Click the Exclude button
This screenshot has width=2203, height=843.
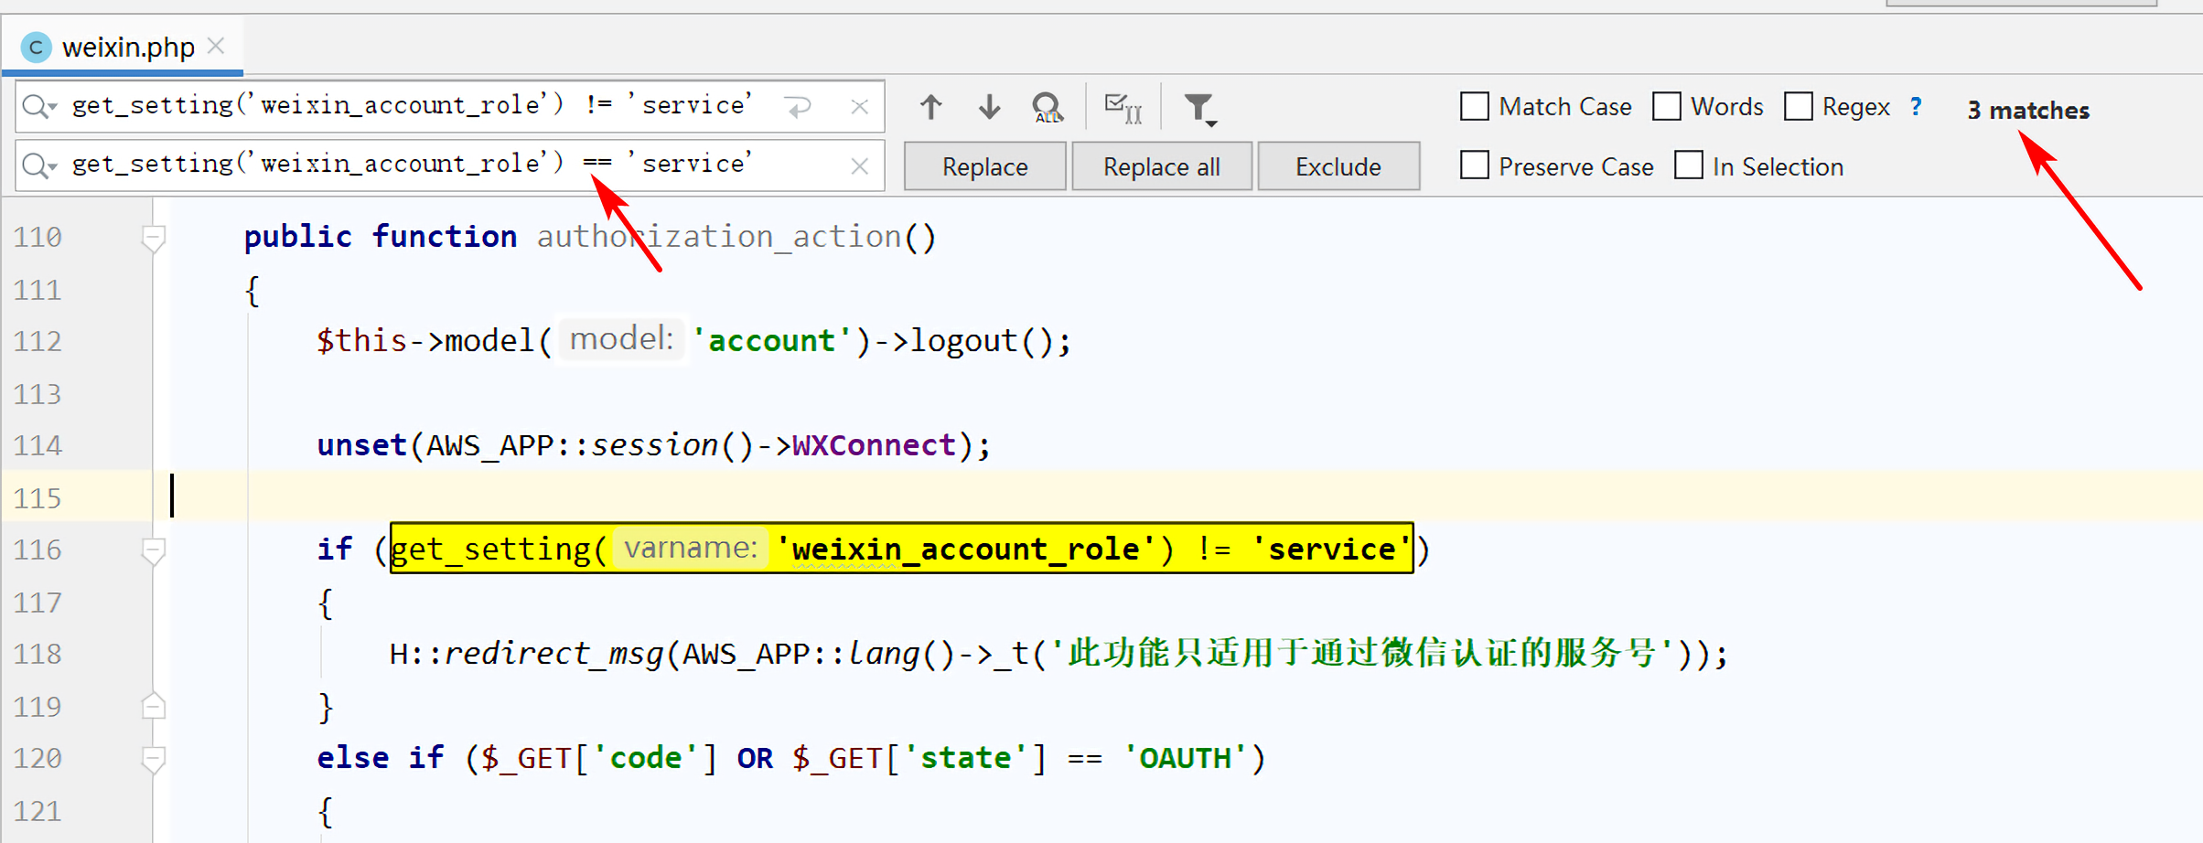click(x=1338, y=166)
